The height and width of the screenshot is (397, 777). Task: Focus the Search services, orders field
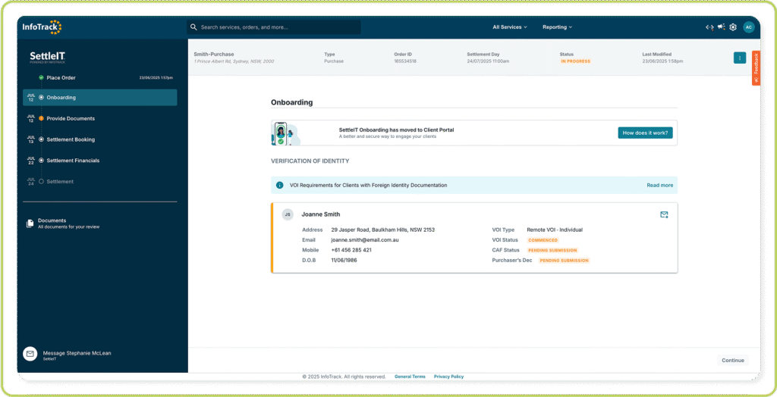tap(274, 27)
